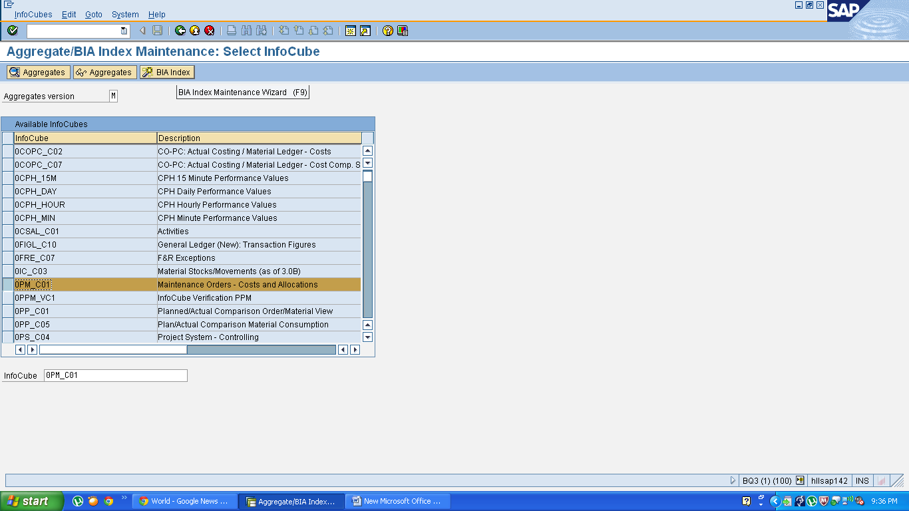Click the row selector for 0FRE_C07
The height and width of the screenshot is (511, 909).
point(7,257)
